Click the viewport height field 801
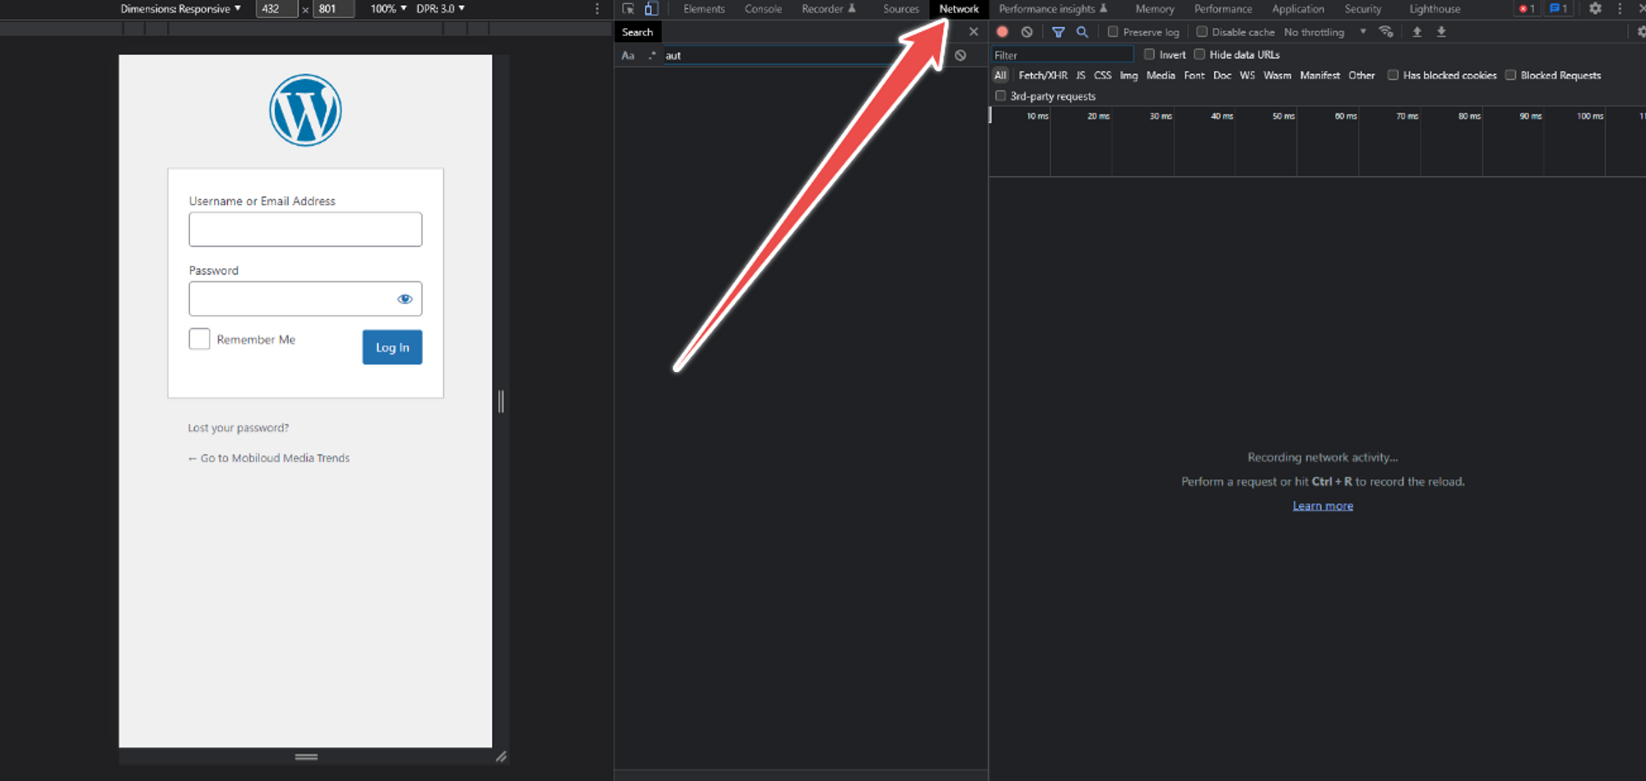Image resolution: width=1646 pixels, height=781 pixels. tap(333, 9)
